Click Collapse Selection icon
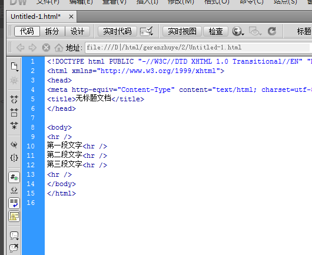Screen dimensions: 312x255 point(14,112)
